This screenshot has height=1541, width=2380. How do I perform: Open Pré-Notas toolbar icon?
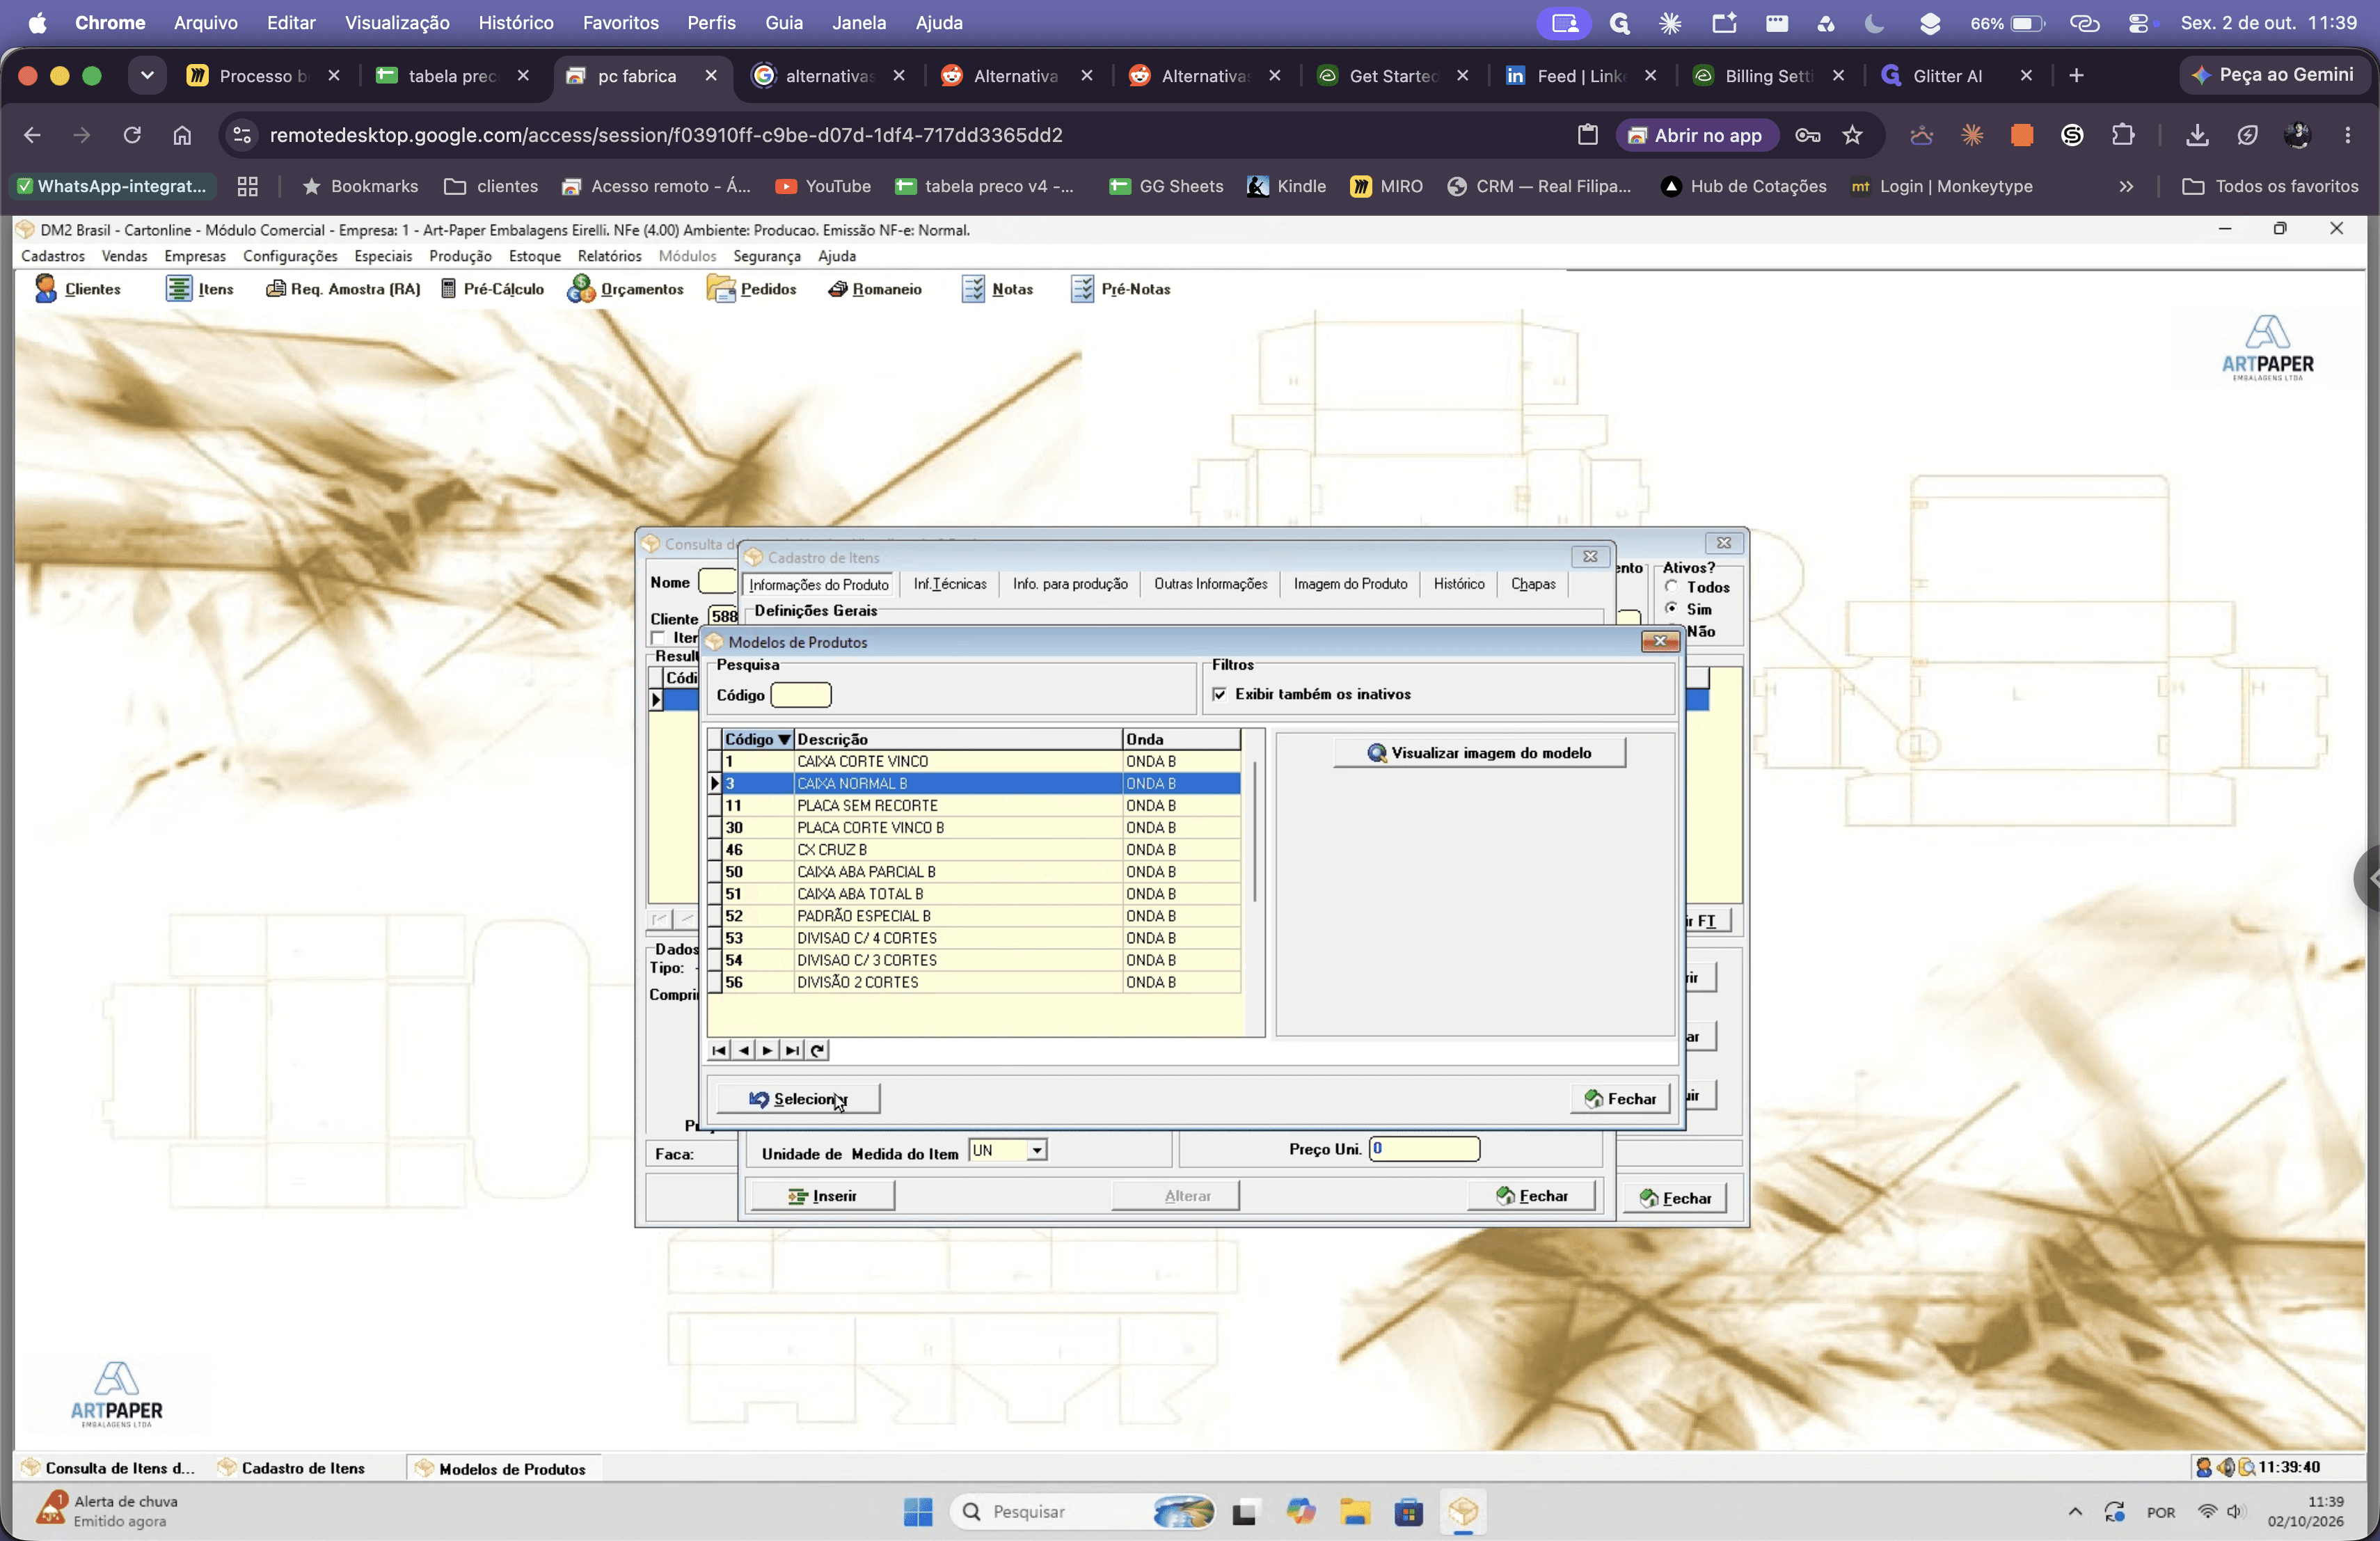coord(1120,289)
